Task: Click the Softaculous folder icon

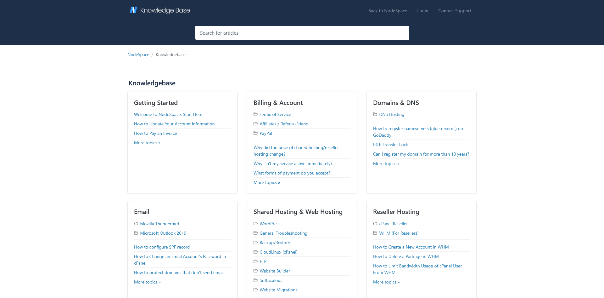Action: click(x=255, y=280)
